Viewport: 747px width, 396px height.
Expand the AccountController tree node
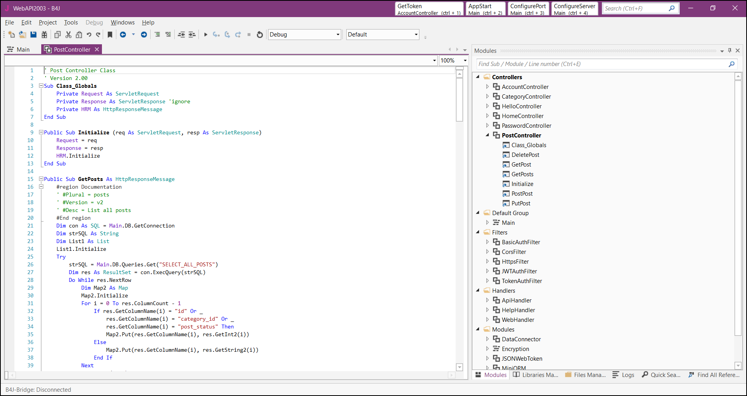[x=487, y=87]
